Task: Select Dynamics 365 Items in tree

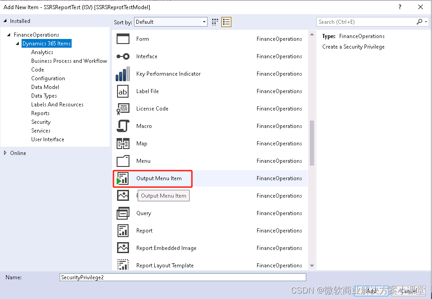Action: 46,44
